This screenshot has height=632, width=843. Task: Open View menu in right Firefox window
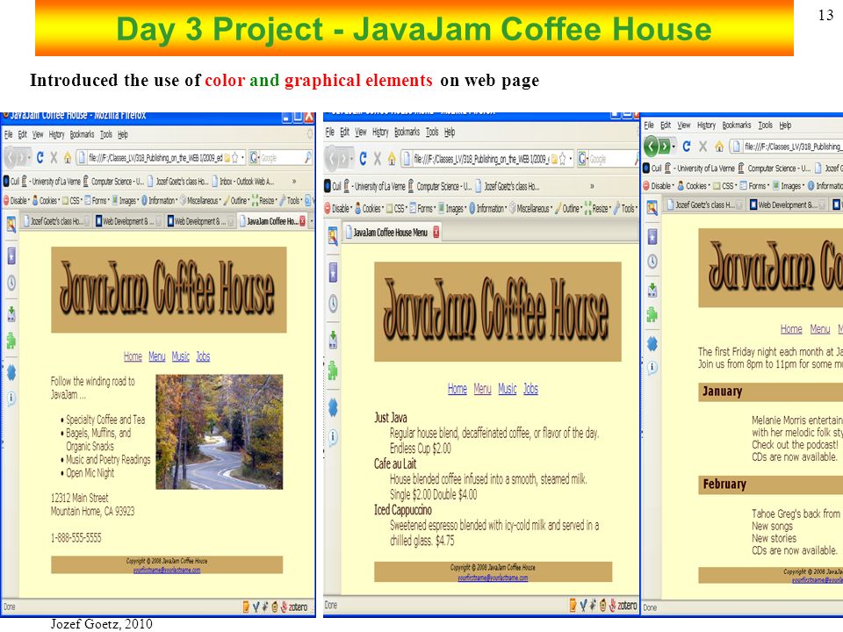(x=684, y=126)
